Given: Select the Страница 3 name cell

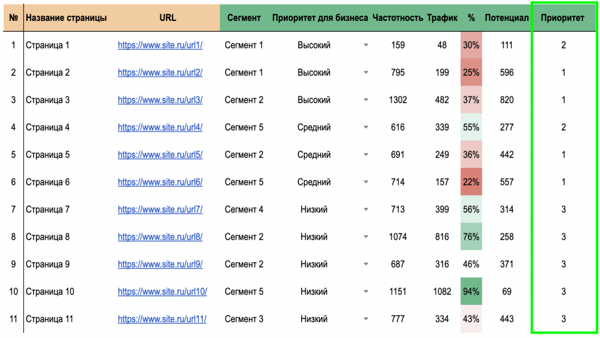Looking at the screenshot, I should [48, 100].
